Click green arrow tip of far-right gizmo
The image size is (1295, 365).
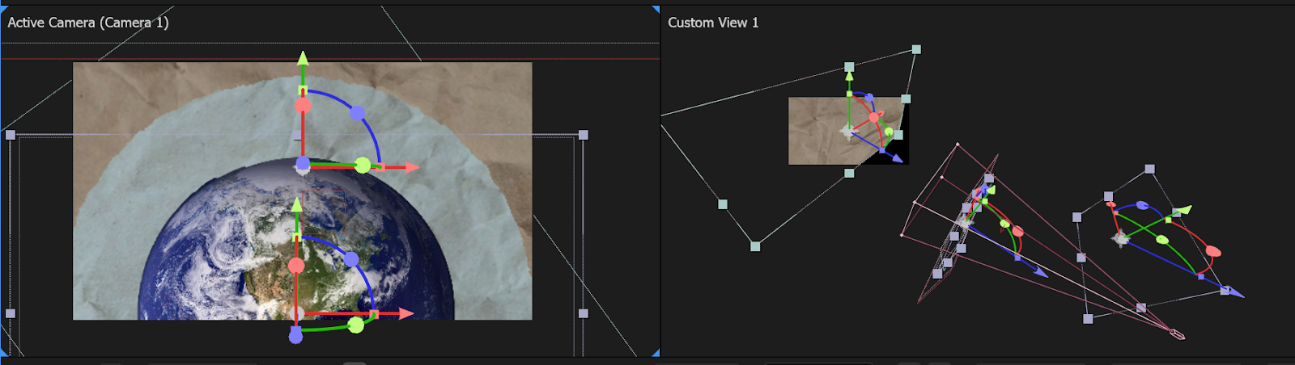[x=1183, y=211]
